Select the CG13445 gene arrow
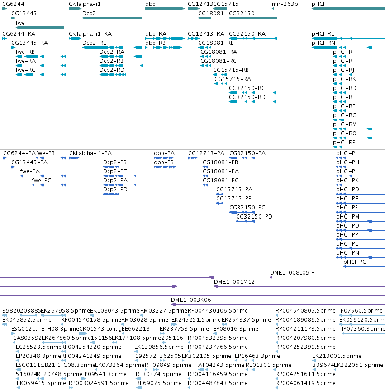 pyautogui.click(x=14, y=18)
